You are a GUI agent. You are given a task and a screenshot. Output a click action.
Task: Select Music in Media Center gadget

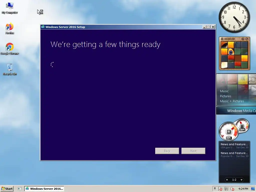(224, 91)
